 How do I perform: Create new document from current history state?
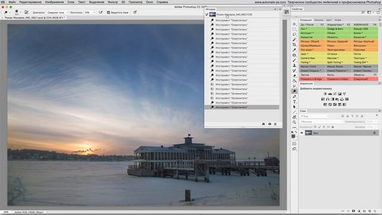click(x=263, y=124)
